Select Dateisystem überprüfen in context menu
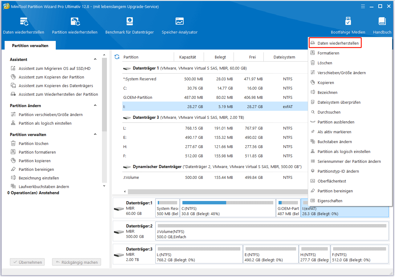Image resolution: width=395 pixels, height=277 pixels. point(350,102)
